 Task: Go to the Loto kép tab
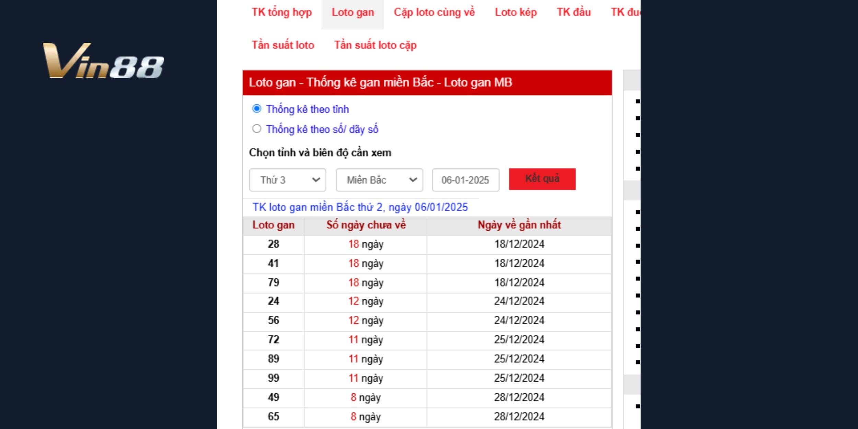pos(516,13)
